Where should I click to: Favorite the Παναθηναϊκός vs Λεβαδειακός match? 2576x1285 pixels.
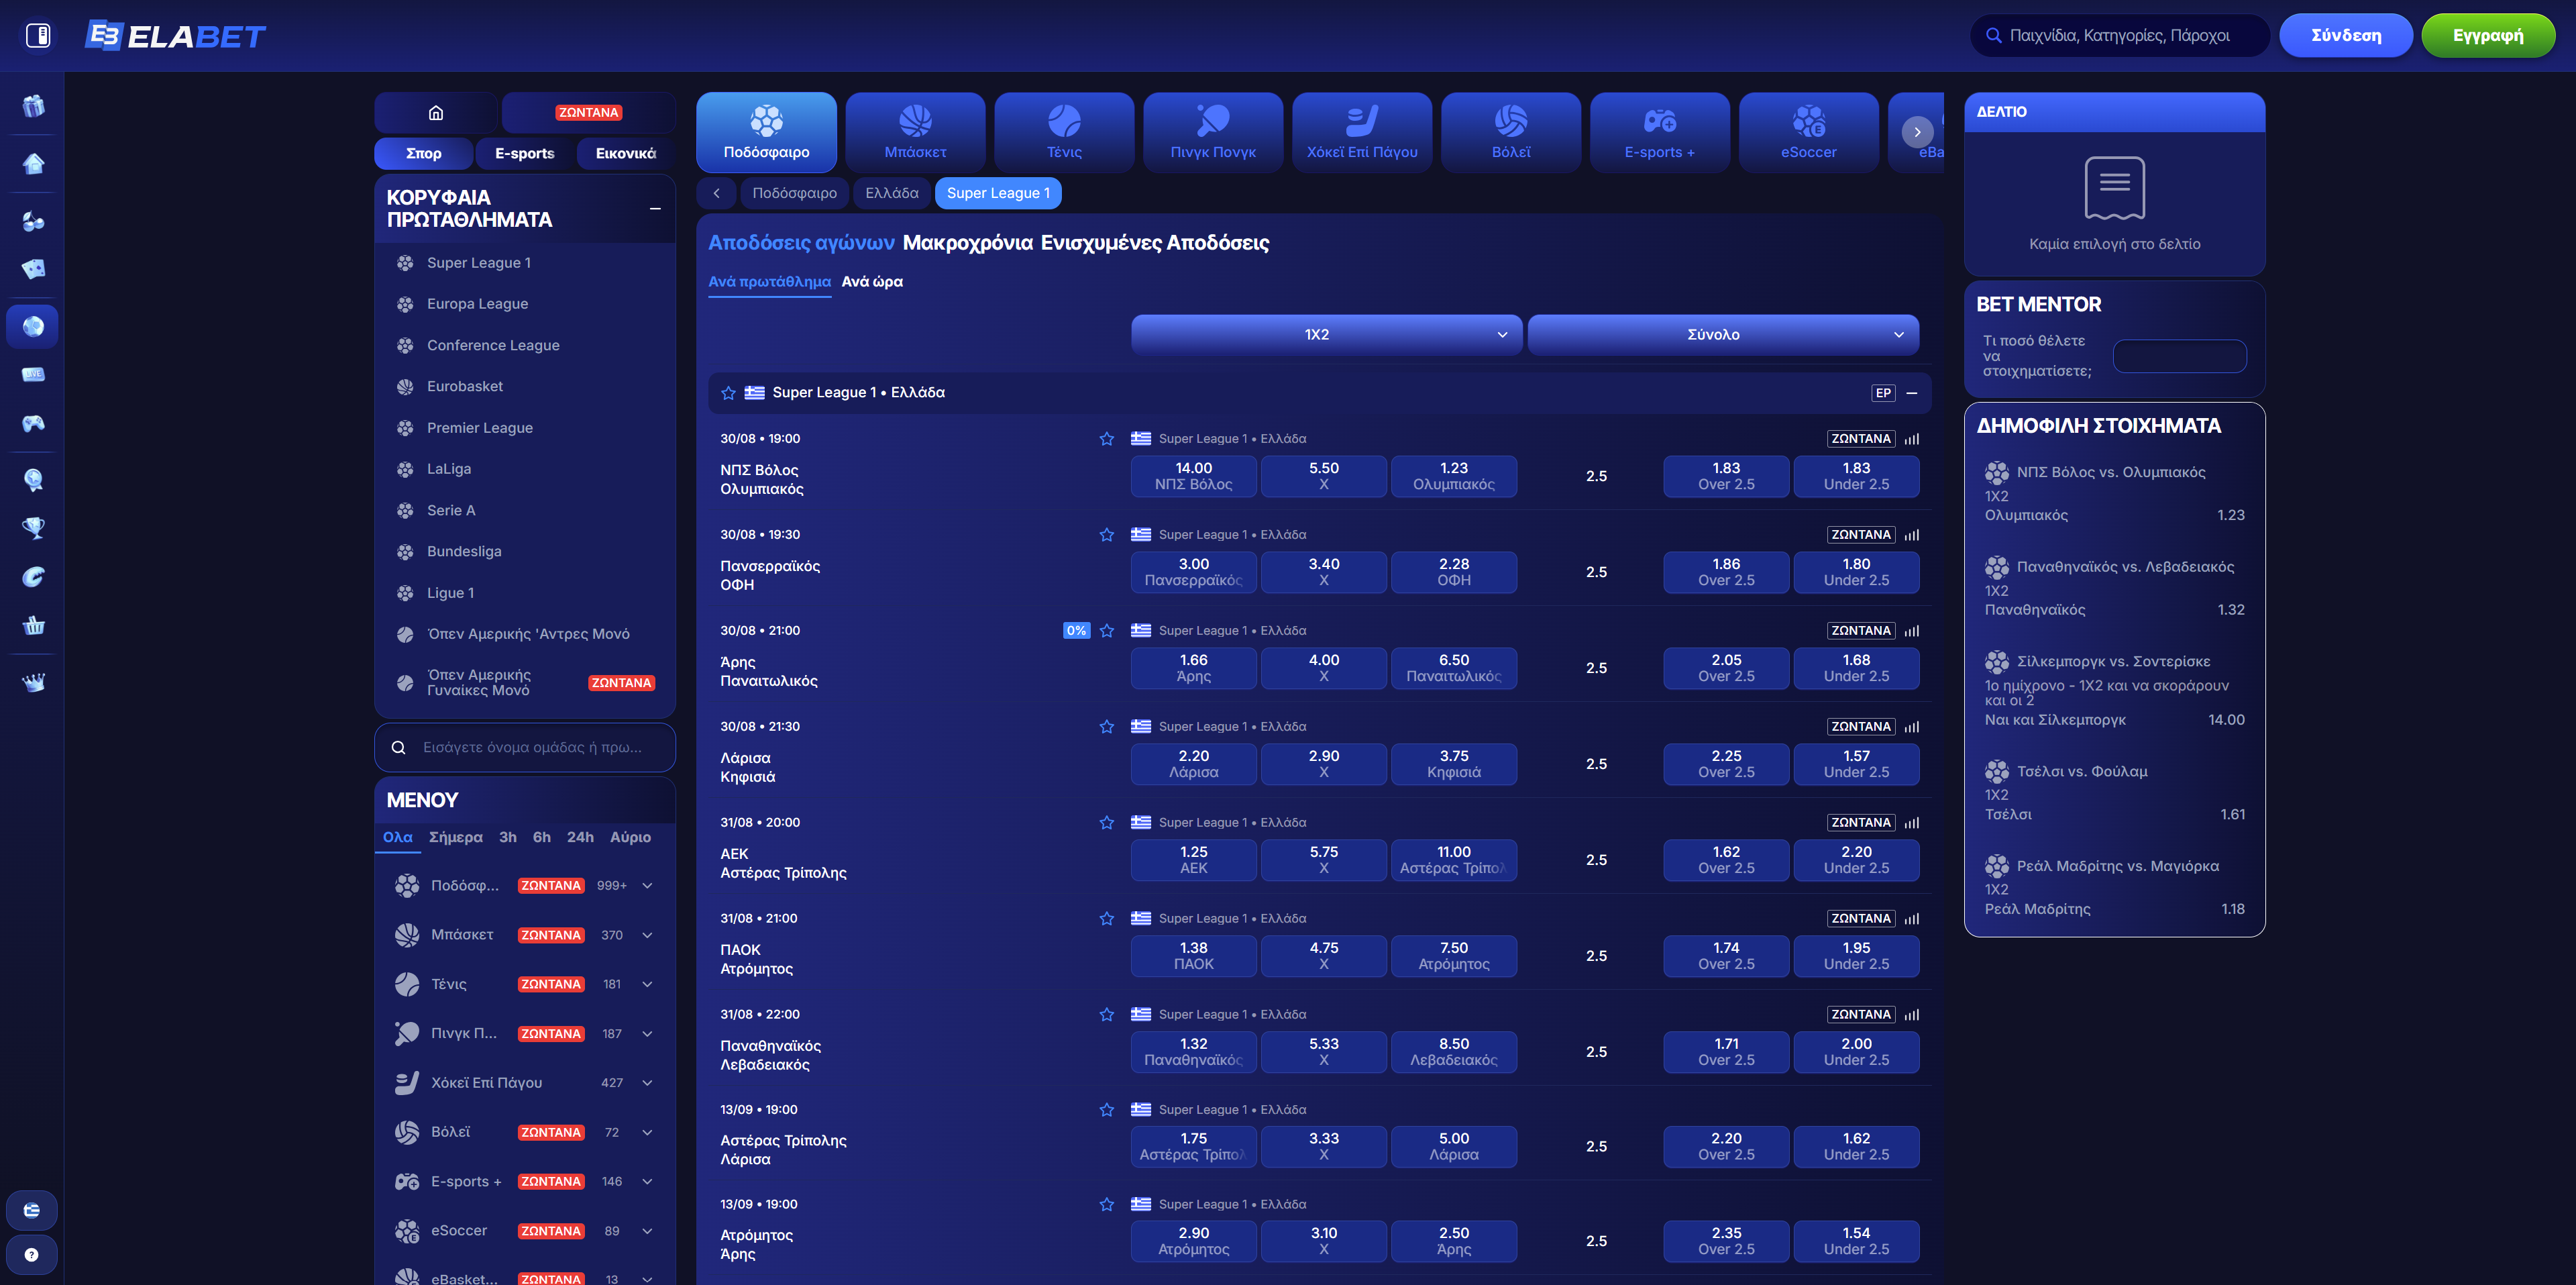pos(1106,1015)
